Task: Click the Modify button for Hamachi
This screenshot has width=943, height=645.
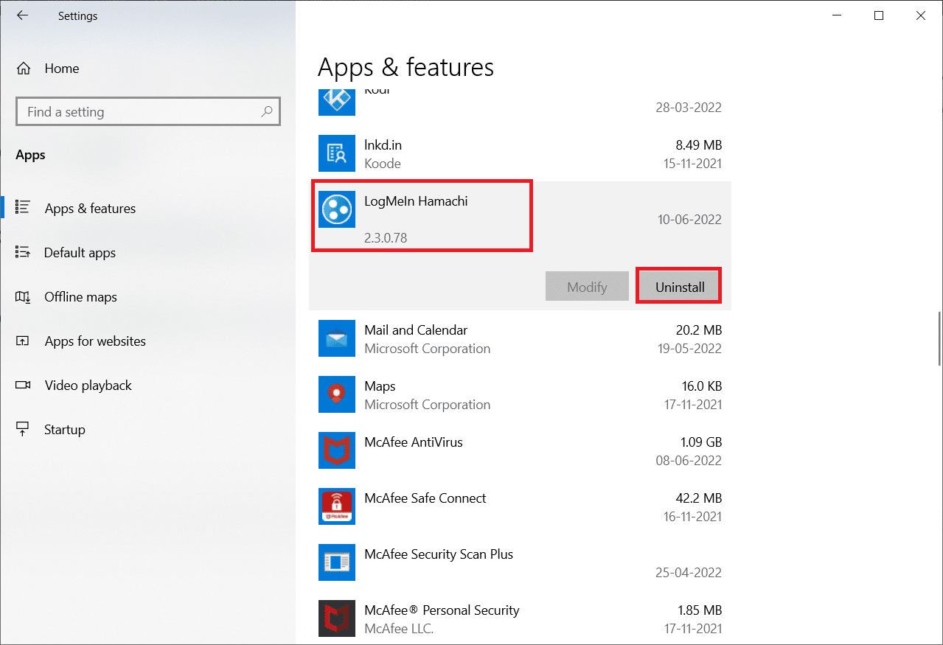Action: [x=587, y=287]
